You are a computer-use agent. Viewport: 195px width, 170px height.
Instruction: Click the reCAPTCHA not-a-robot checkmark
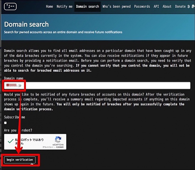[x=11, y=141]
